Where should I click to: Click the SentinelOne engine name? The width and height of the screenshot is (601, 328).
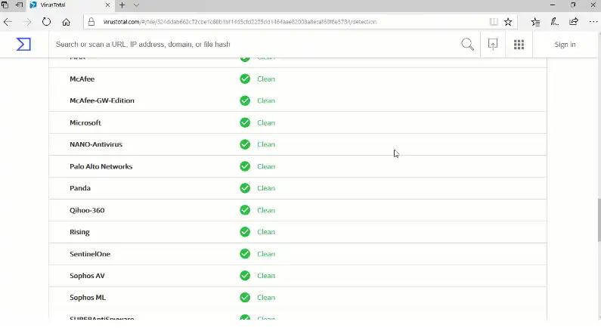[90, 254]
